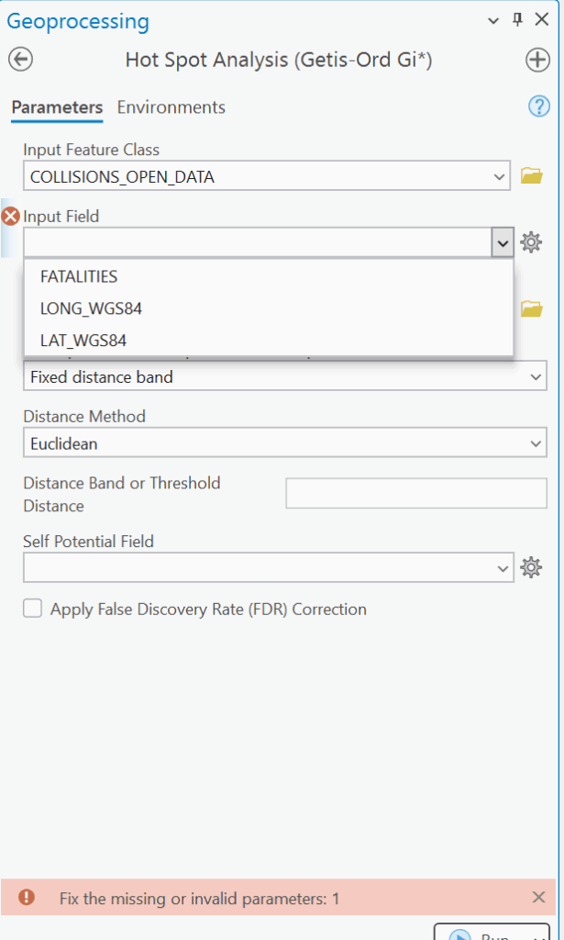Click the Distance Band or Threshold input

pyautogui.click(x=416, y=494)
